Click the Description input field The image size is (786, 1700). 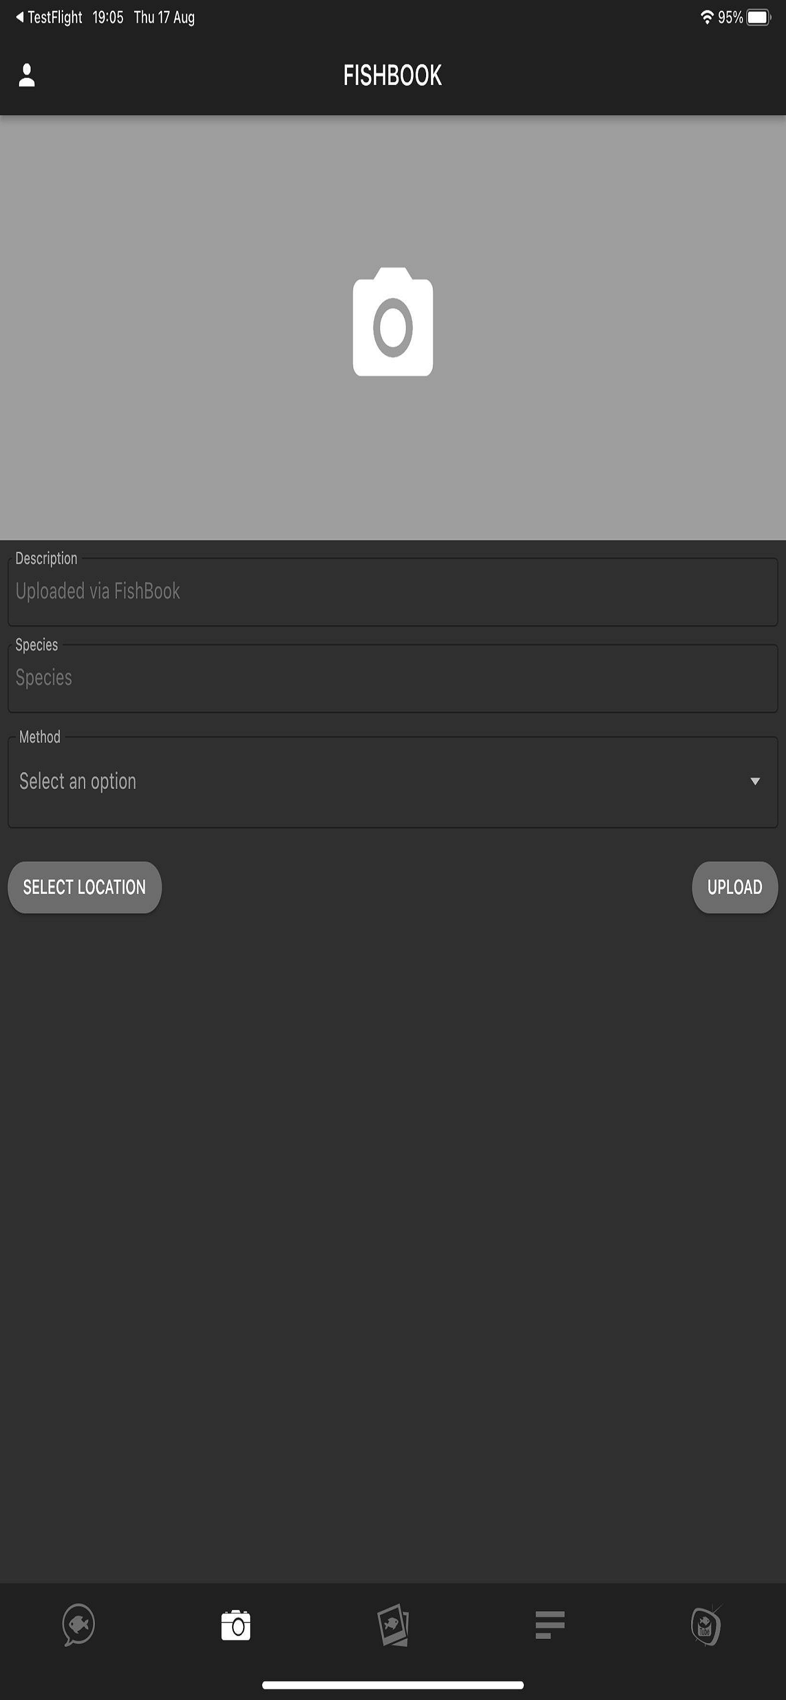pyautogui.click(x=392, y=591)
